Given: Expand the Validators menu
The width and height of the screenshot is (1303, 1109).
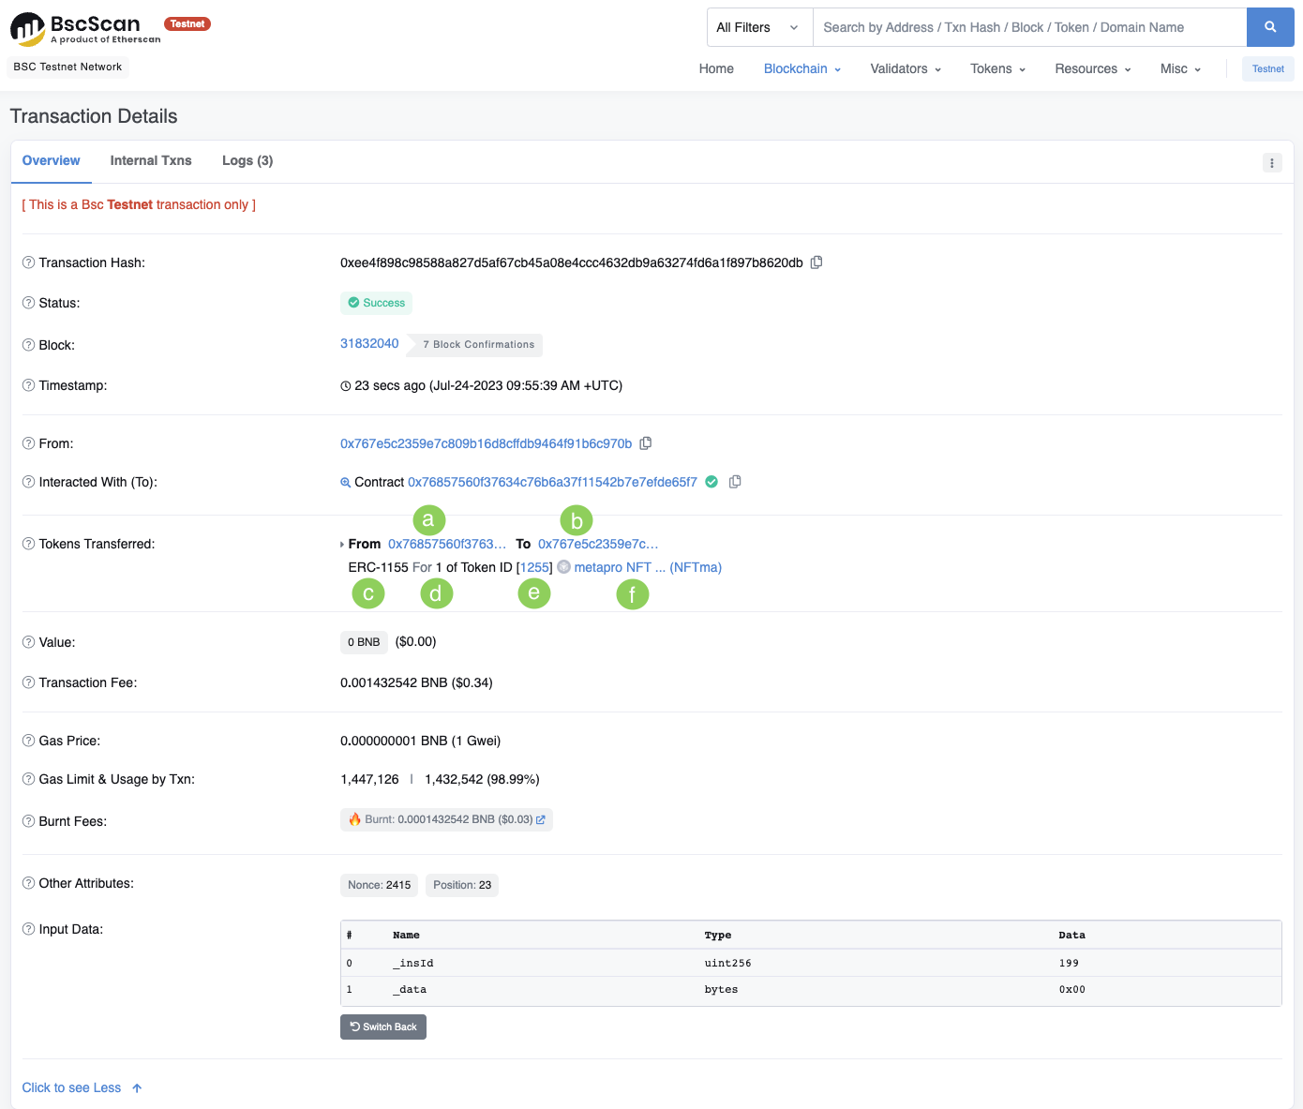Looking at the screenshot, I should (x=905, y=68).
